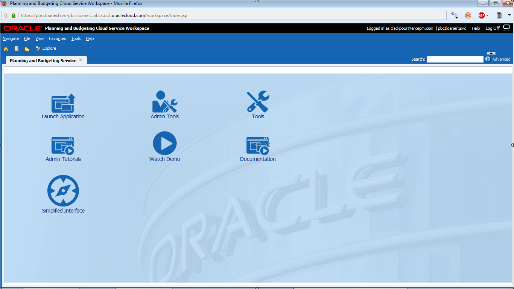Click the first browser extension icon with arrow
The height and width of the screenshot is (289, 514).
[x=455, y=15]
